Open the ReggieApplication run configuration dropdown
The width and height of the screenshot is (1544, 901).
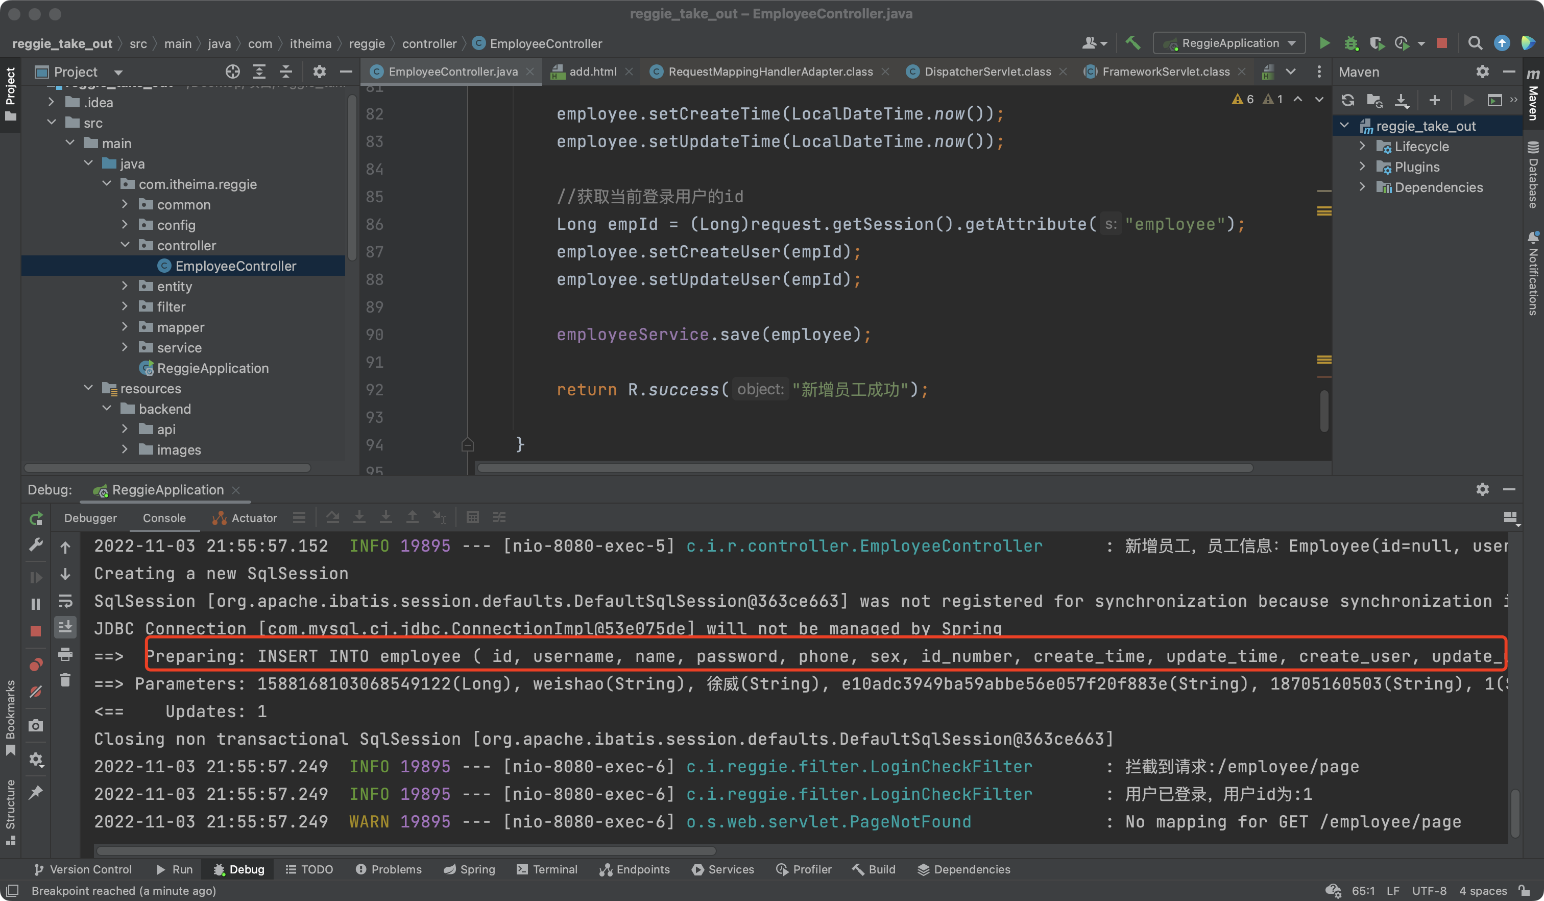point(1229,43)
